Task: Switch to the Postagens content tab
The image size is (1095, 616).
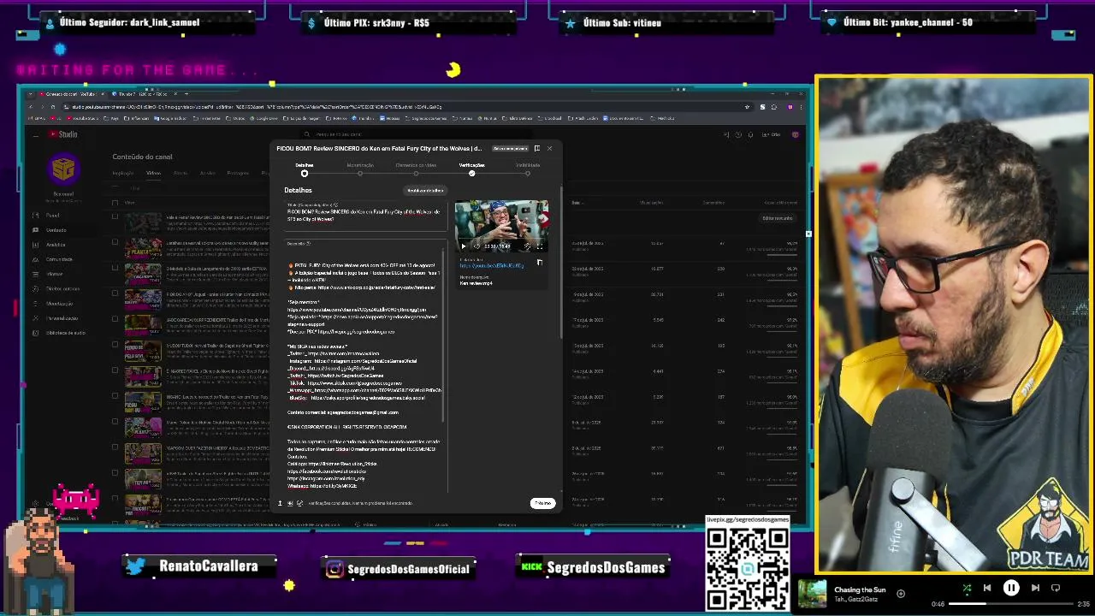Action: tap(238, 173)
